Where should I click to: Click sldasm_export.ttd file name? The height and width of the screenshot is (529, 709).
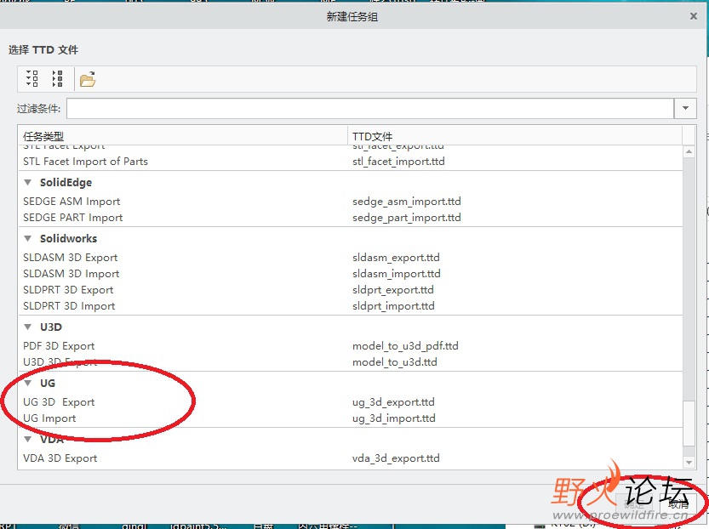click(x=396, y=258)
